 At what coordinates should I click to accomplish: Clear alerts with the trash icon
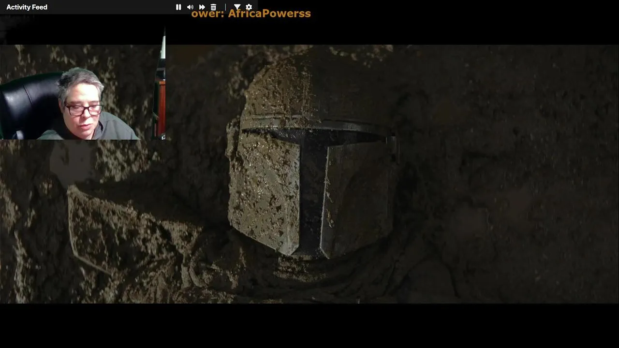pos(213,7)
